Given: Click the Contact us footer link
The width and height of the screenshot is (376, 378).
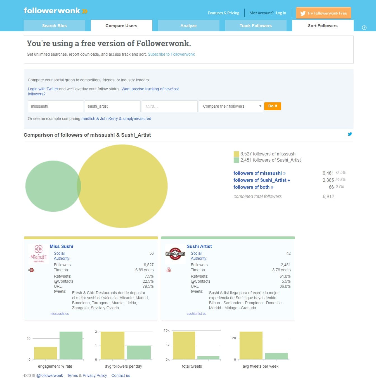Looking at the screenshot, I should pyautogui.click(x=121, y=375).
